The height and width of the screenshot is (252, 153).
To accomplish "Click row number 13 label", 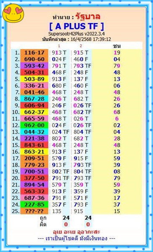I will coord(16,132).
